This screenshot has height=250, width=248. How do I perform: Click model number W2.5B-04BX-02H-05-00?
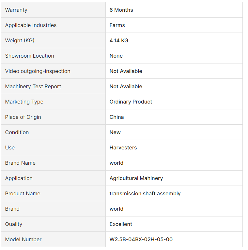141,240
